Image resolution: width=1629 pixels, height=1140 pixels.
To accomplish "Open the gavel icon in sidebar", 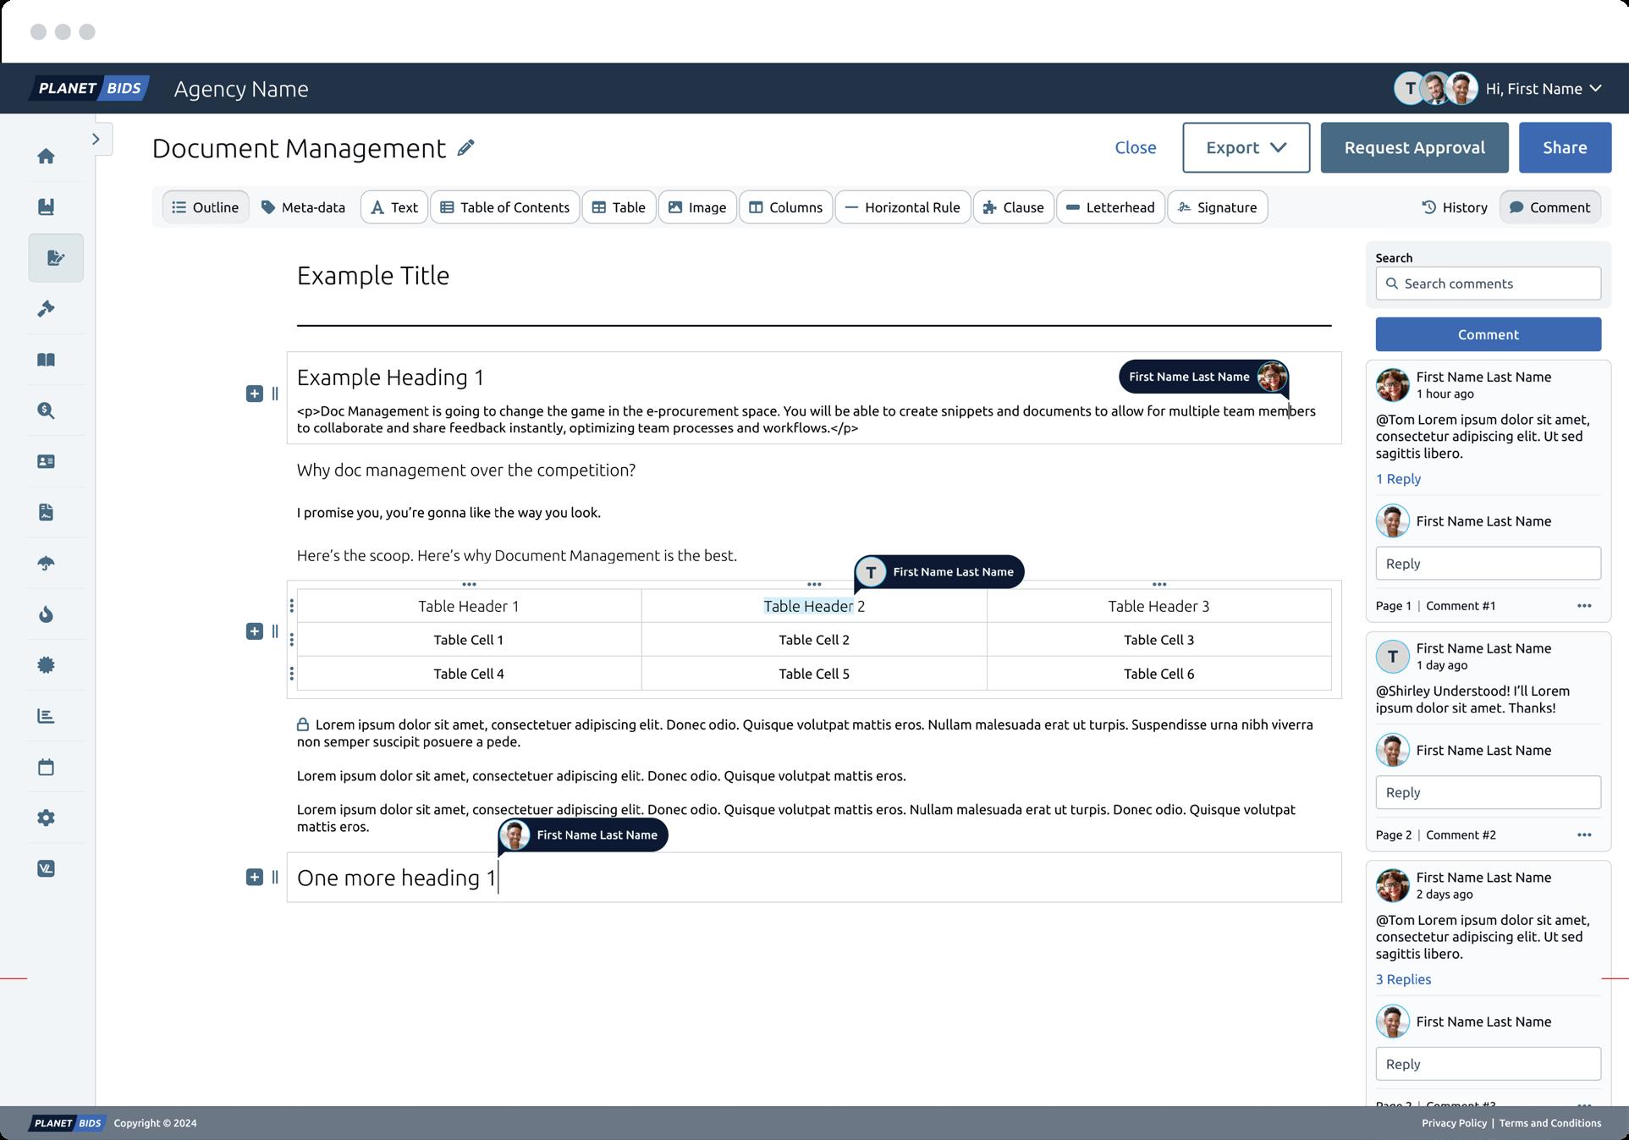I will click(x=47, y=309).
